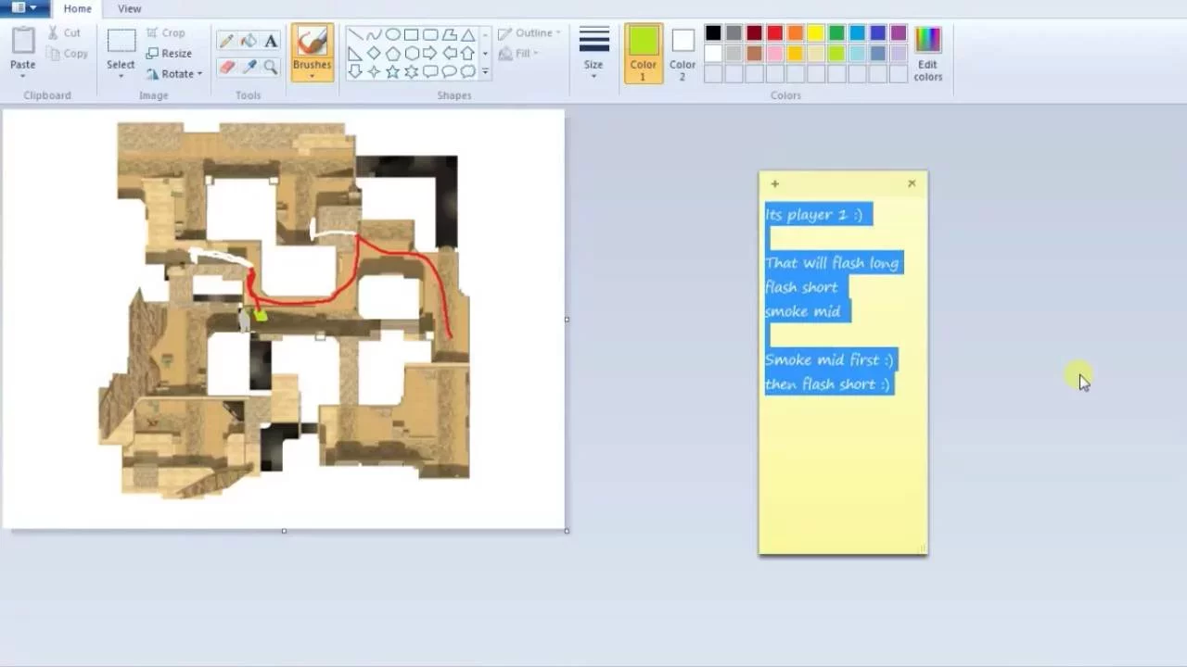
Task: Pick the Pentagon shape
Action: (x=393, y=53)
